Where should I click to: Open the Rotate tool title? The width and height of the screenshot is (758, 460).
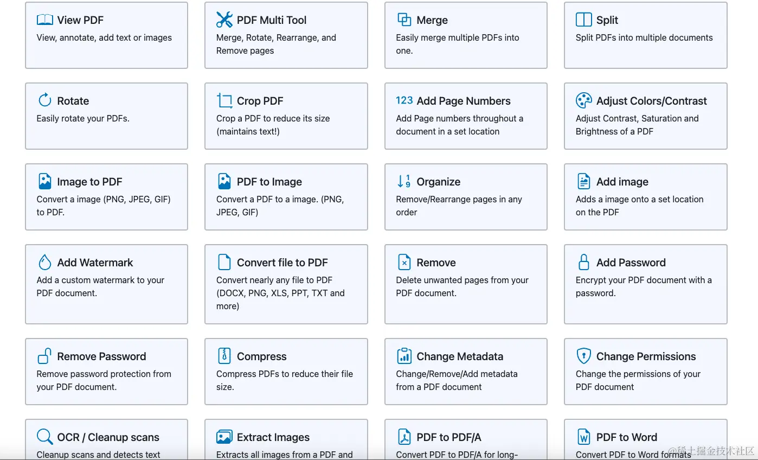pos(73,101)
